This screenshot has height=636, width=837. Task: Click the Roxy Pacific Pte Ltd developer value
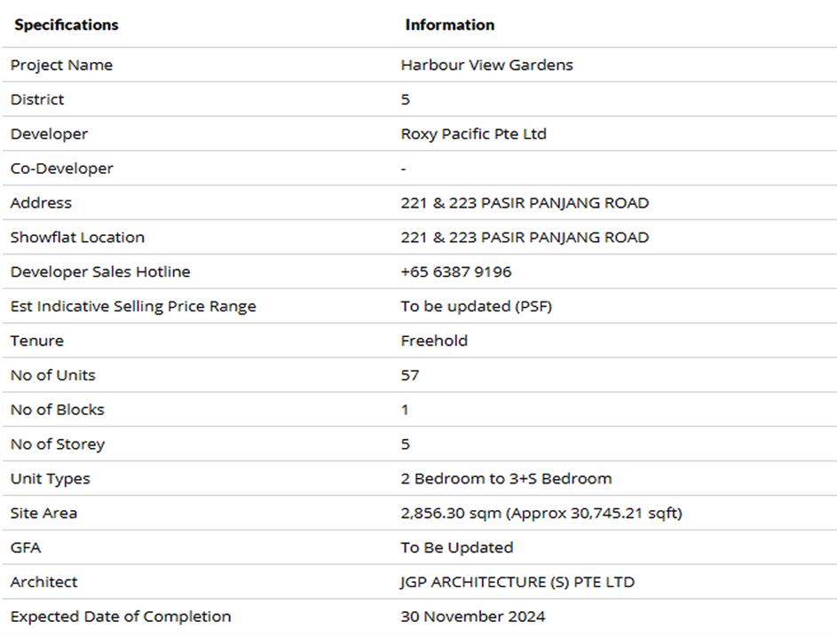473,134
